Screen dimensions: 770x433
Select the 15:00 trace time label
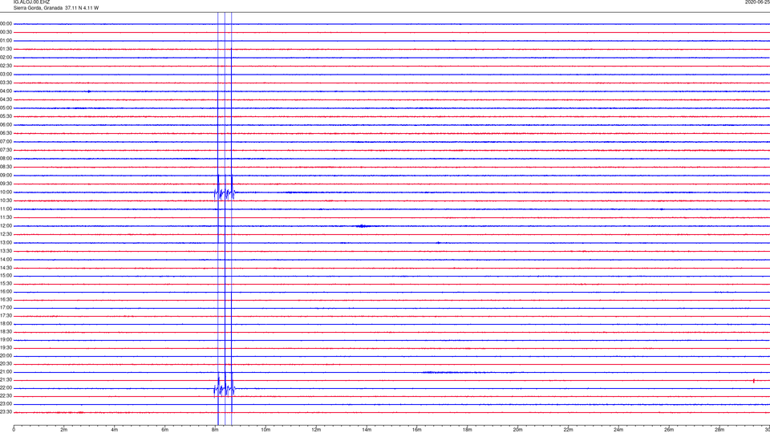pos(6,276)
